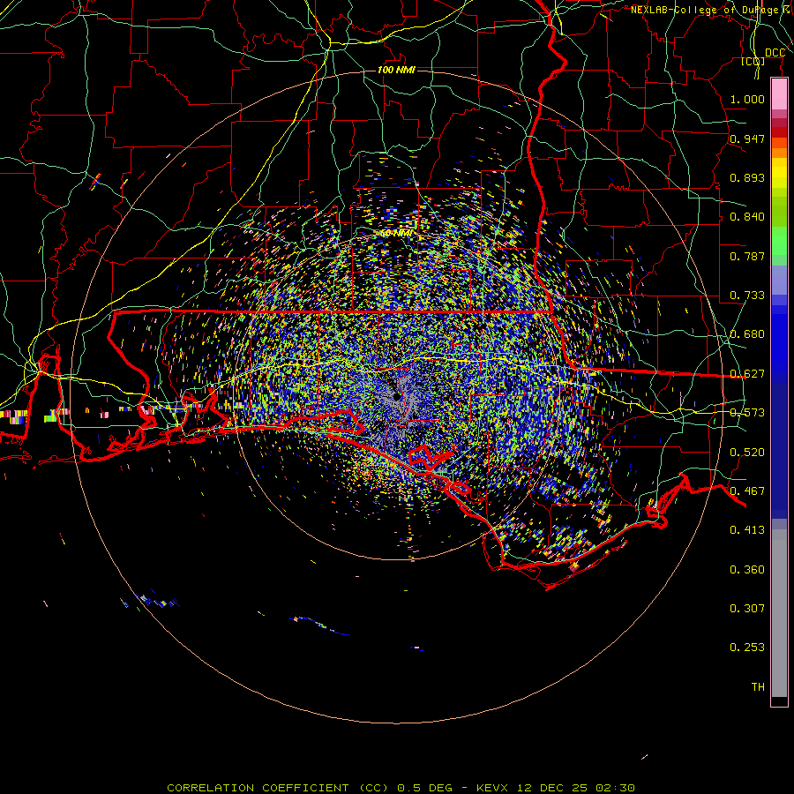Select the 0.253 scale label

coord(747,648)
